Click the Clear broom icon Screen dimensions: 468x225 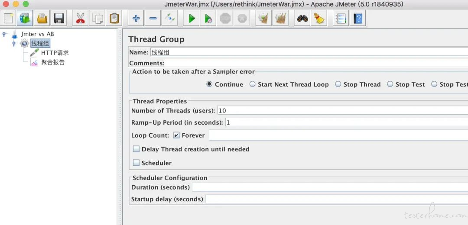263,19
